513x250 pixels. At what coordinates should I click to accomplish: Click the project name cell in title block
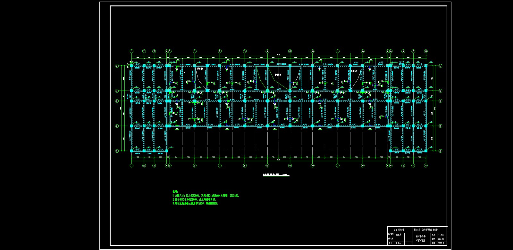430,230
